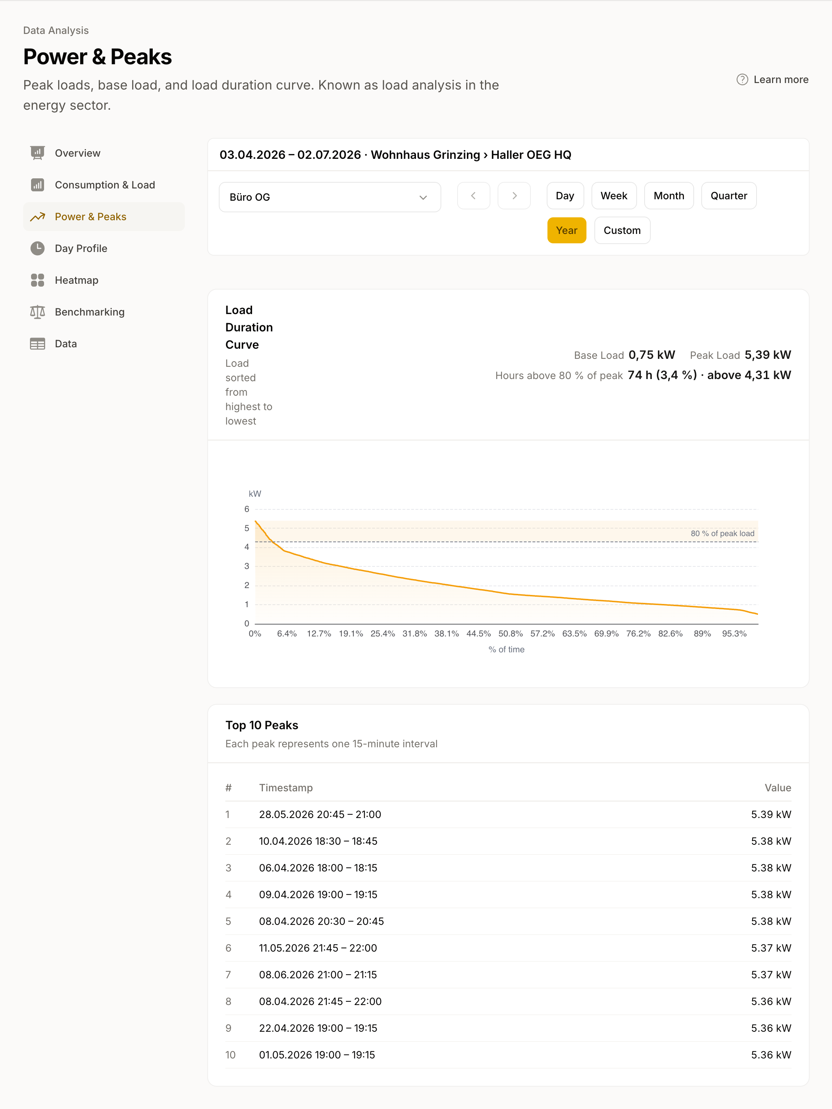Click the Value column header

[778, 788]
